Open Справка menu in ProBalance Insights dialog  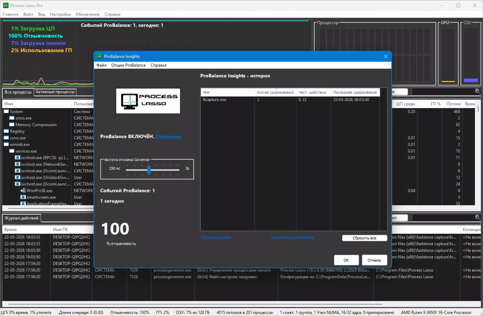coord(158,65)
